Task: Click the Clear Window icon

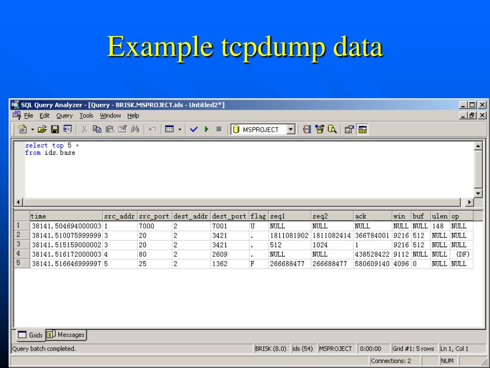Action: [x=122, y=129]
